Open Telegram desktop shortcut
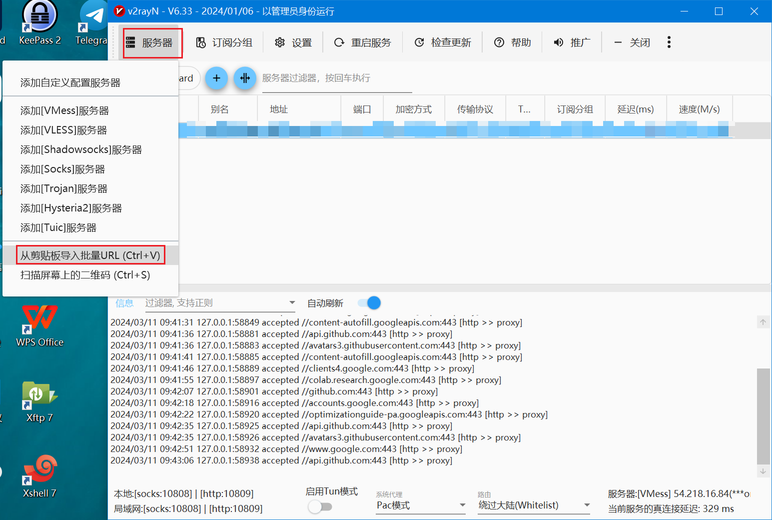The image size is (772, 520). [x=91, y=22]
